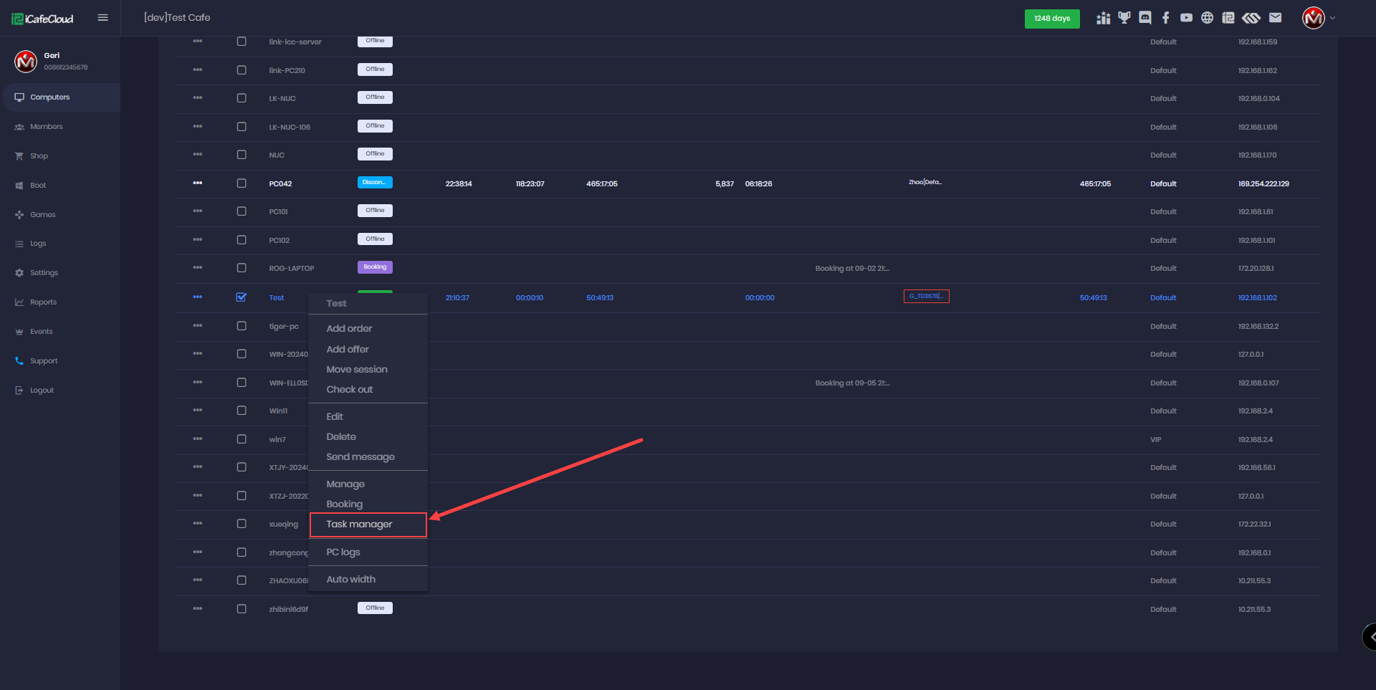Click the globe website icon
The width and height of the screenshot is (1376, 690).
pos(1208,18)
